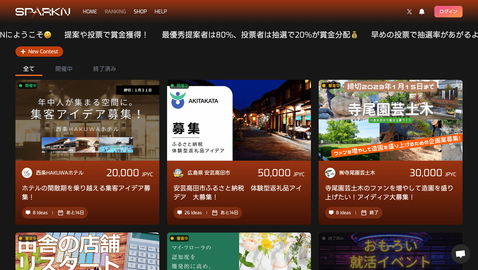Screen dimensions: 478x270
Task: Open the 安芸高田市ふるさと納税 contest title
Action: coord(238,192)
